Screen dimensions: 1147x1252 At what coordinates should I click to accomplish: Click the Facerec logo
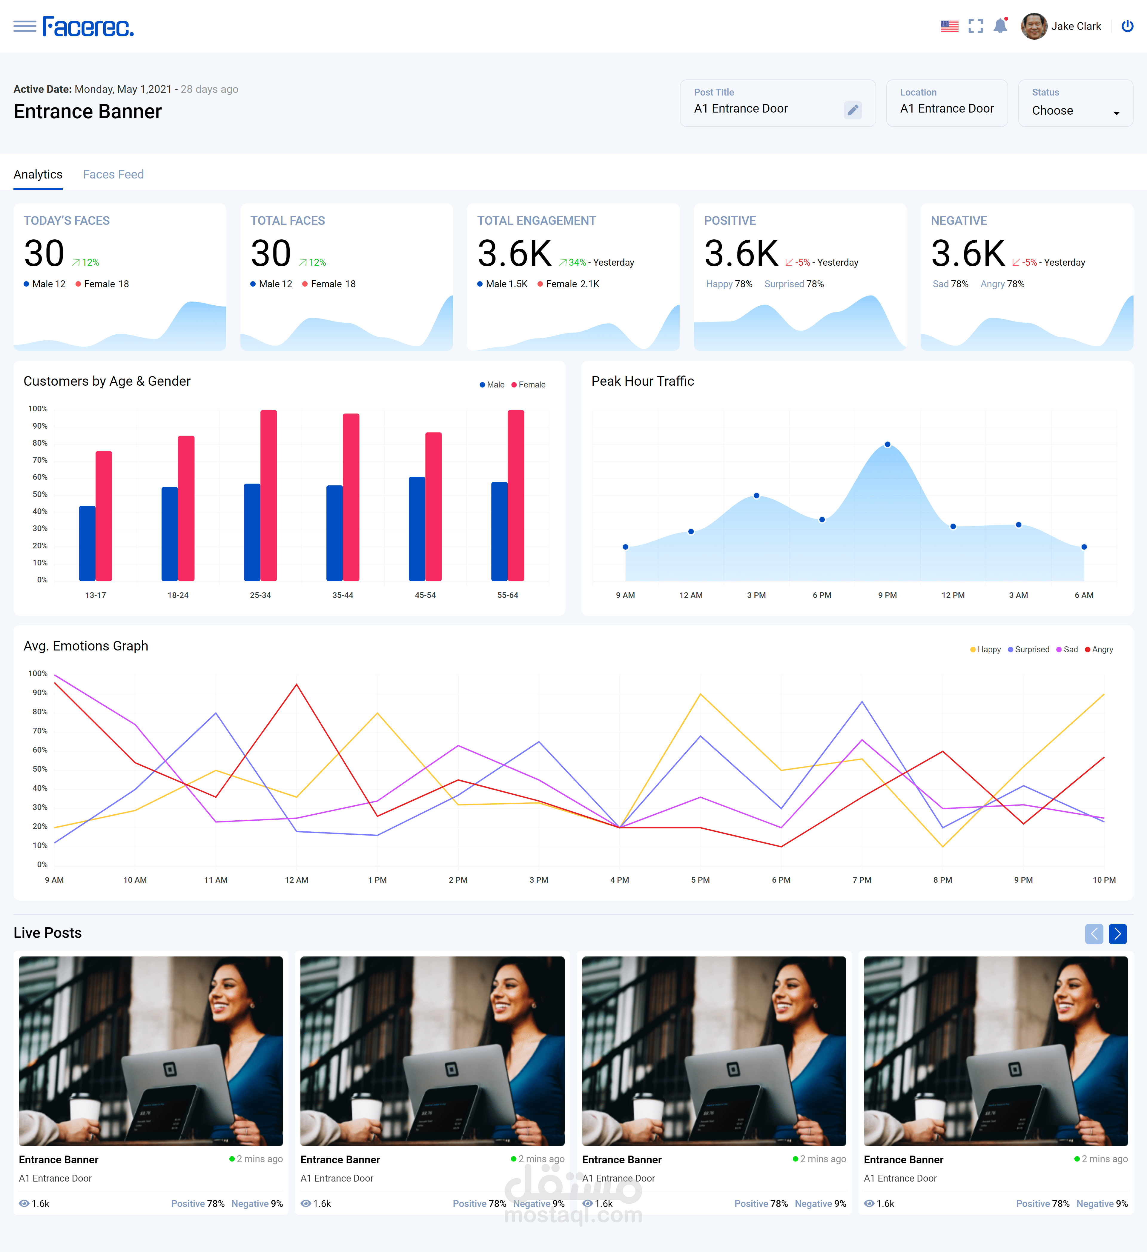(x=88, y=27)
